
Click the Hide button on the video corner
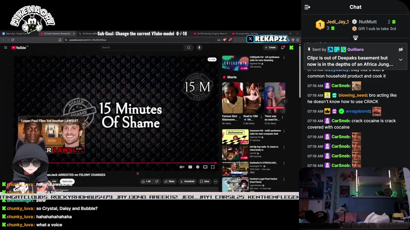[212, 59]
